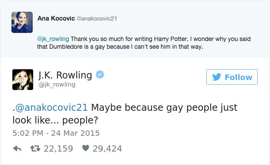Viewport: 270px width, 165px height.
Task: Click the Twitter bird icon in the Follow button
Action: 216,77
